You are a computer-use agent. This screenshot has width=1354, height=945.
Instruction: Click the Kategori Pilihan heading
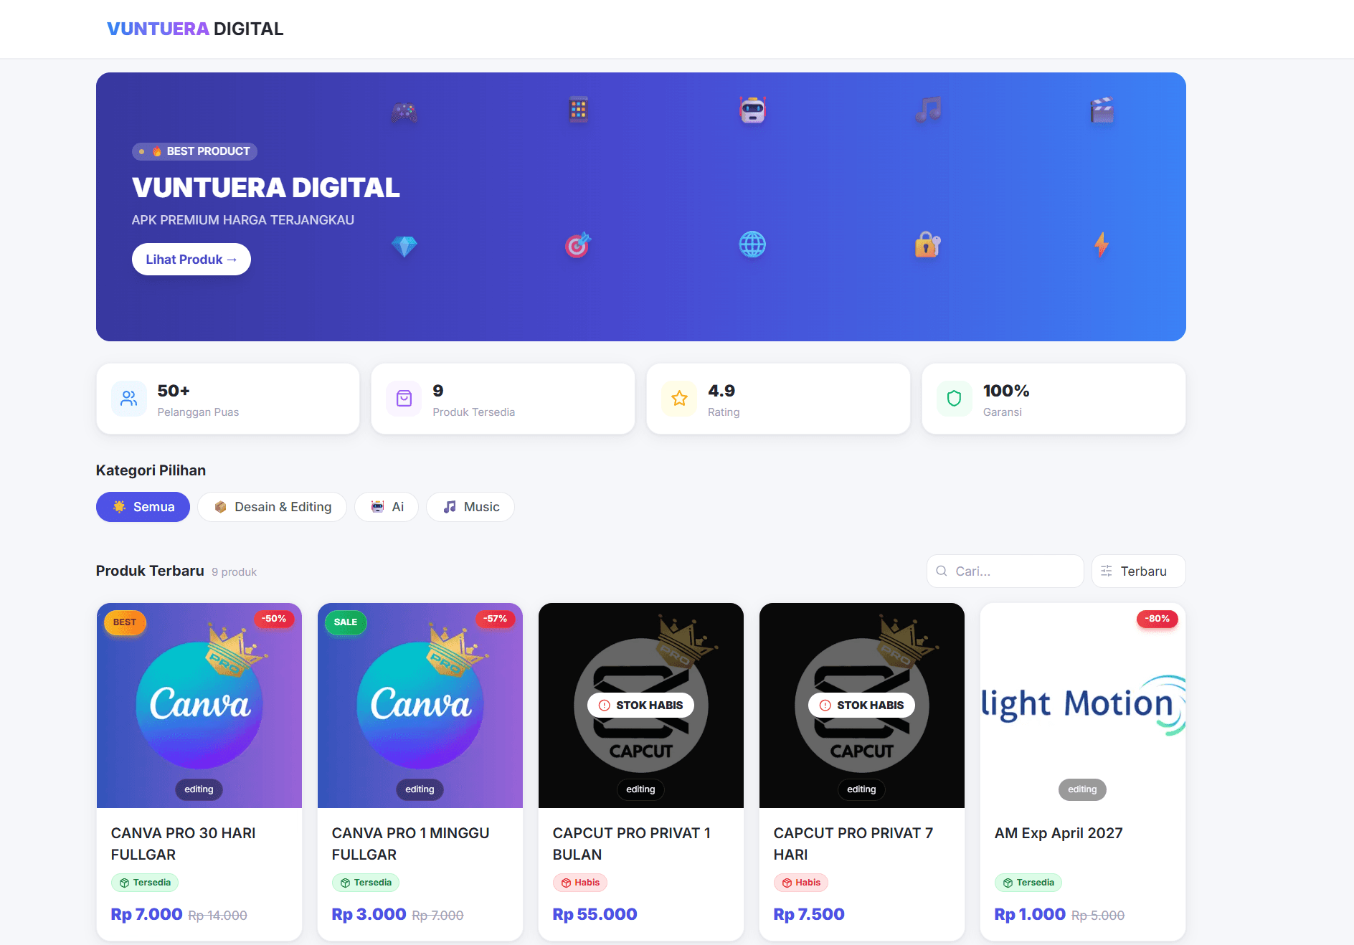click(151, 470)
